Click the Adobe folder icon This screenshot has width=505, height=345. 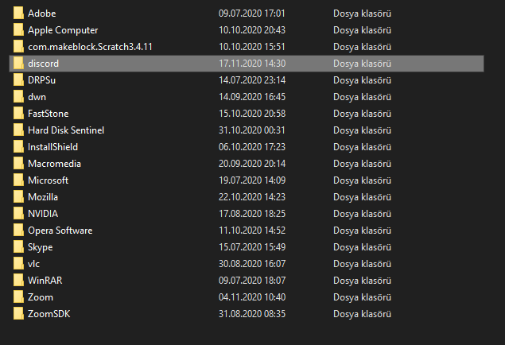[18, 14]
